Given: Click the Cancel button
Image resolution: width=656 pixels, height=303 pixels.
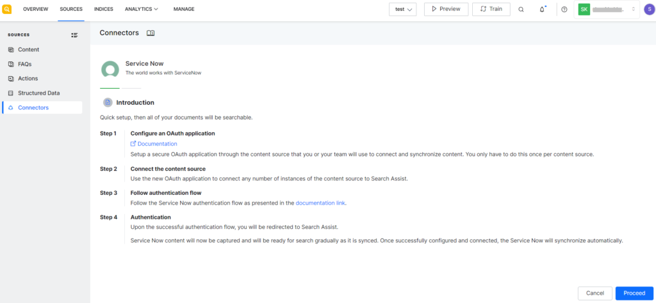Looking at the screenshot, I should click(x=595, y=293).
